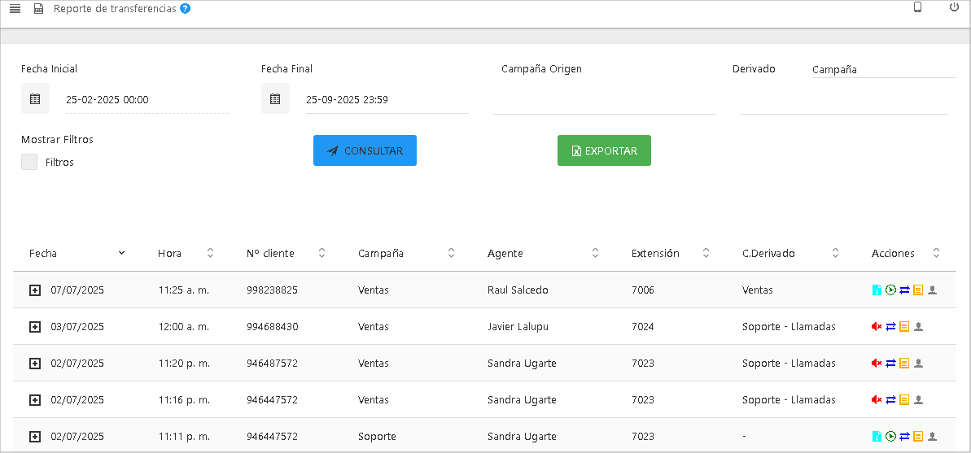Sort the table by Campaña column

(x=452, y=253)
